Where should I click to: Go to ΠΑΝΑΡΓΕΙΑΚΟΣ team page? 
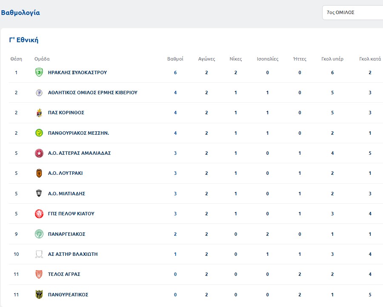point(66,234)
